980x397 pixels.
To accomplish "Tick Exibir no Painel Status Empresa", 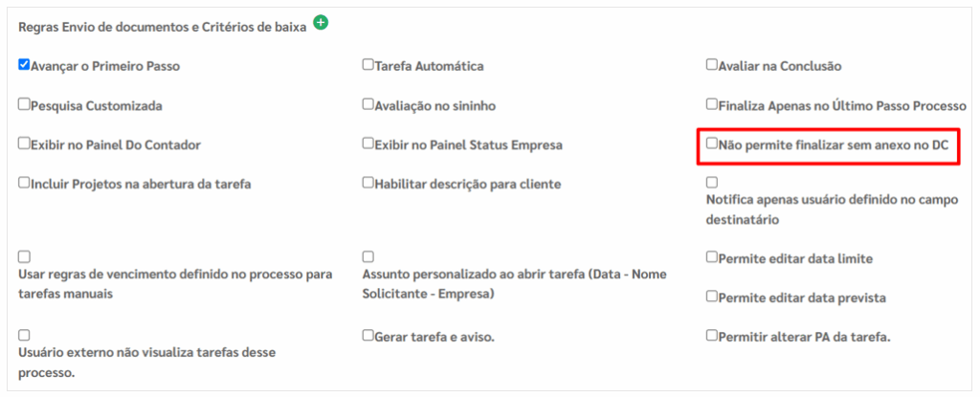I will coord(367,143).
